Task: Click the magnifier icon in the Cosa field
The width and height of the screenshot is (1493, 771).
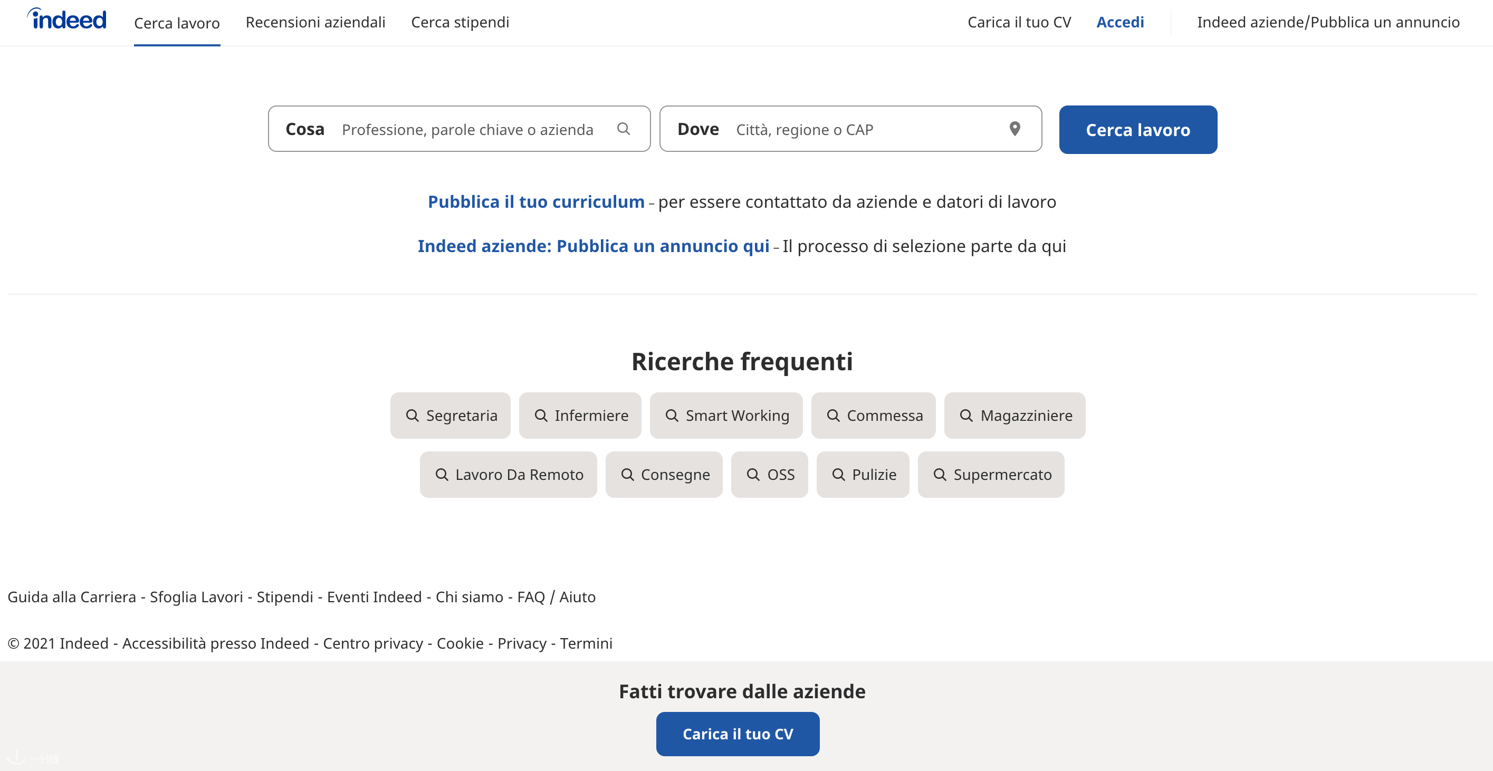Action: click(x=624, y=129)
